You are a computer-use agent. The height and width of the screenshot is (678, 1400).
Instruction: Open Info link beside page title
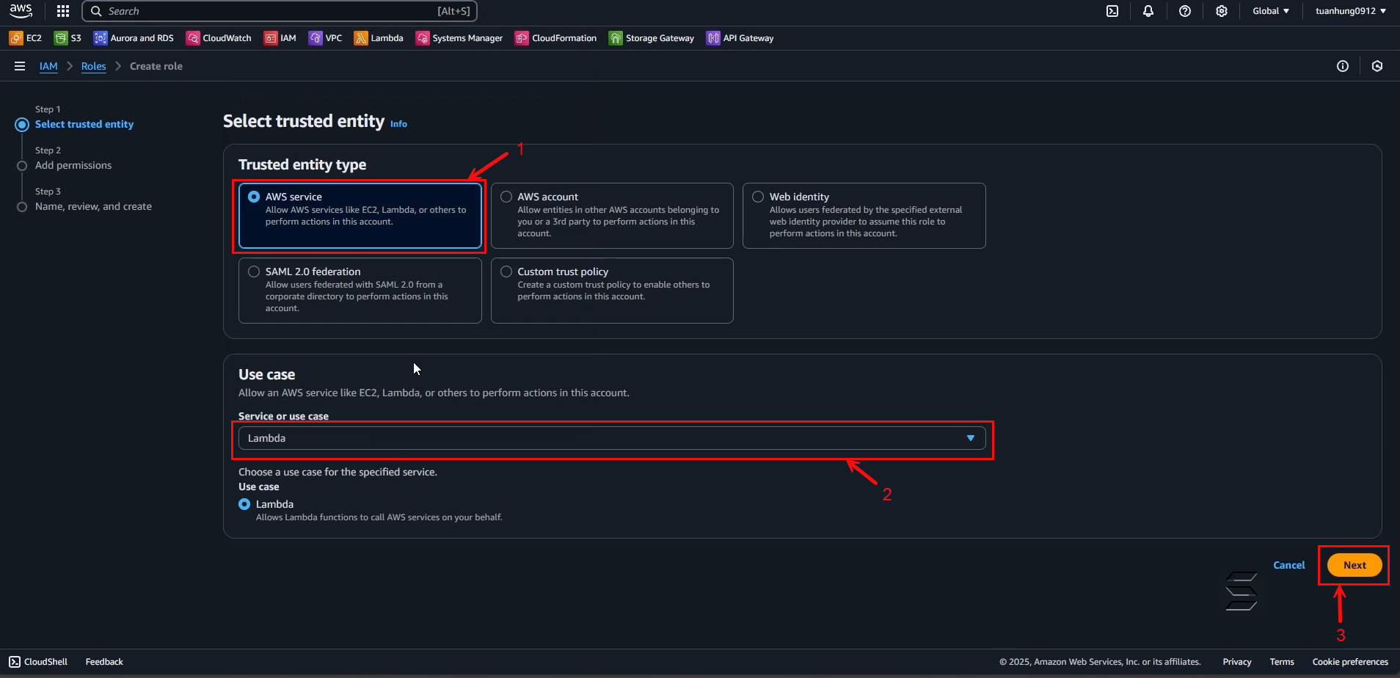click(x=398, y=124)
